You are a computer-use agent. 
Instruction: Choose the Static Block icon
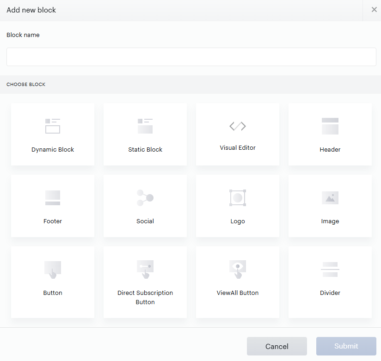coord(145,126)
